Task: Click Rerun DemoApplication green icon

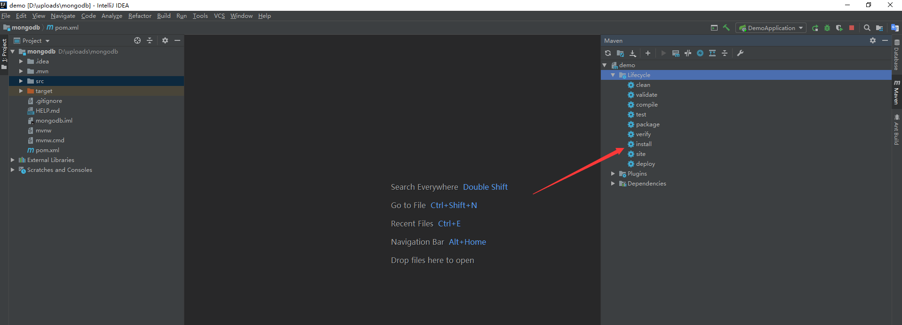Action: pyautogui.click(x=815, y=28)
